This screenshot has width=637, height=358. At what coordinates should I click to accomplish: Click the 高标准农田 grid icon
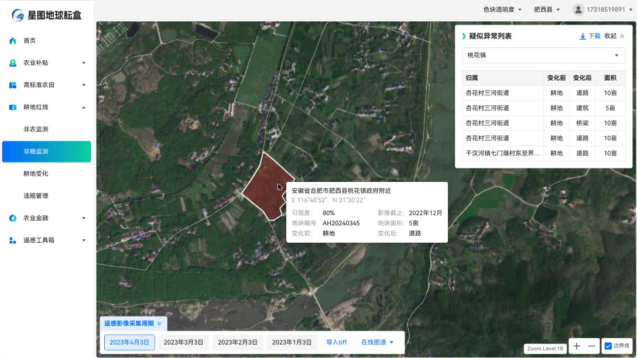click(x=13, y=85)
